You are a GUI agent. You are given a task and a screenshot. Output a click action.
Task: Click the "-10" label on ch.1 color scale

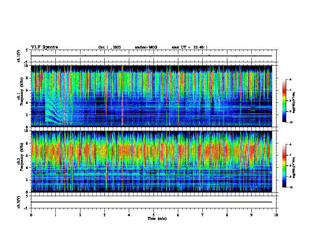point(291,122)
